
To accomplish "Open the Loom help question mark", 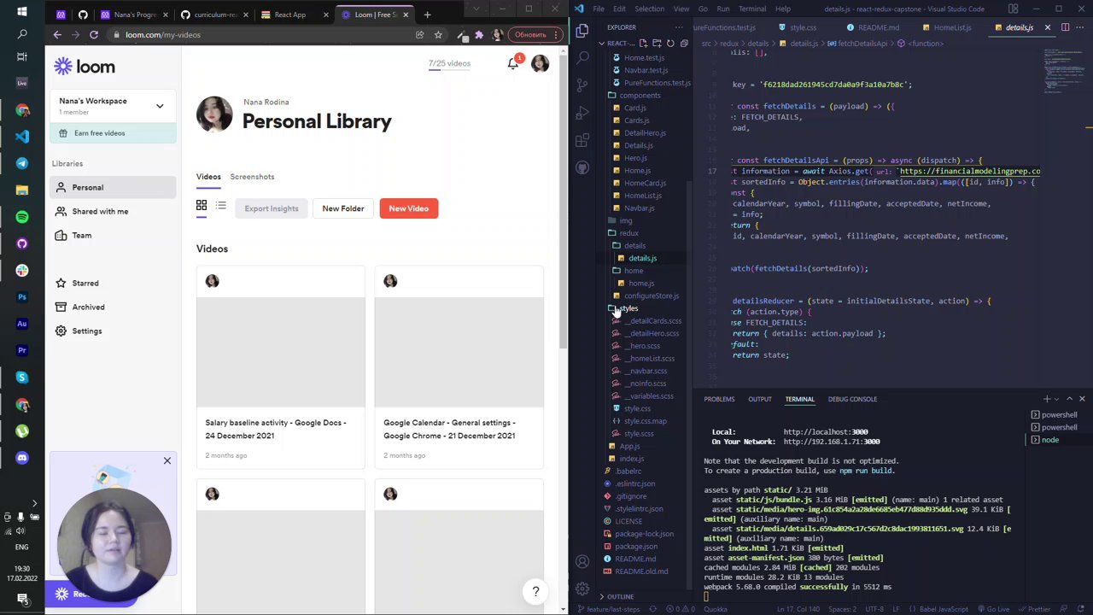I will pyautogui.click(x=535, y=591).
